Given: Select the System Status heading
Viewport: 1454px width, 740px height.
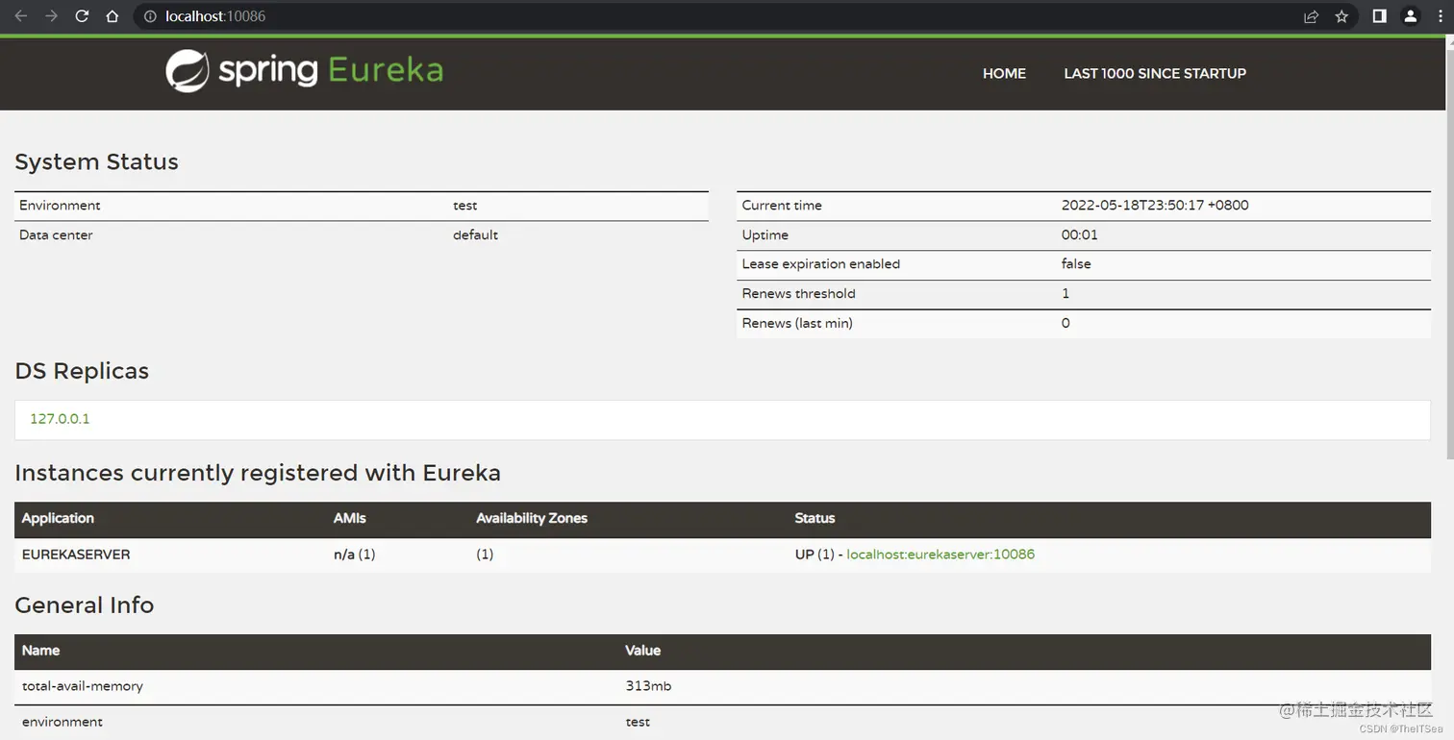Looking at the screenshot, I should (x=96, y=161).
